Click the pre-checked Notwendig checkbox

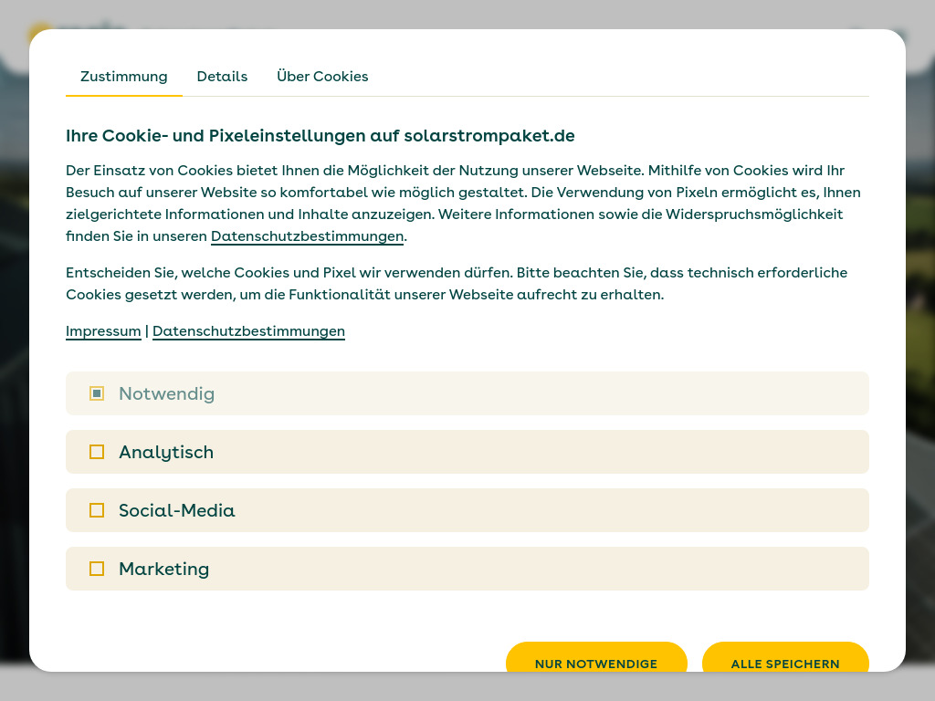point(97,393)
